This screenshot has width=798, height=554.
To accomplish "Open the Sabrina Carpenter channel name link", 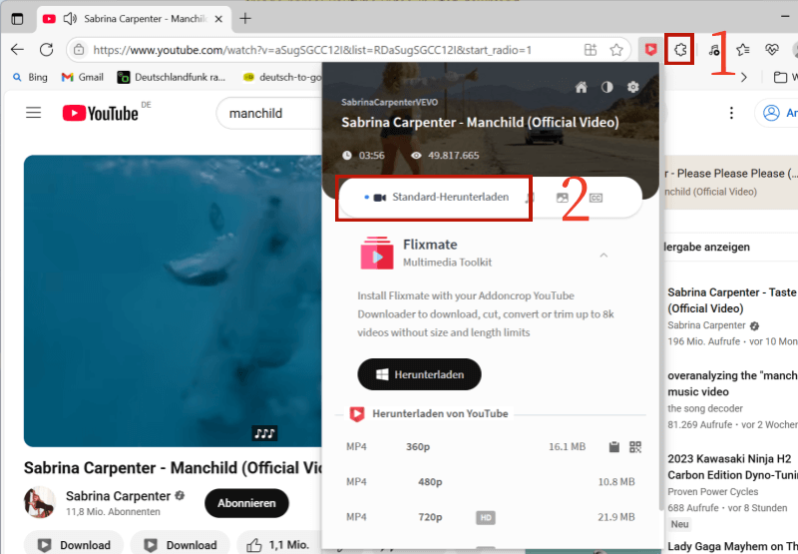I will 118,496.
